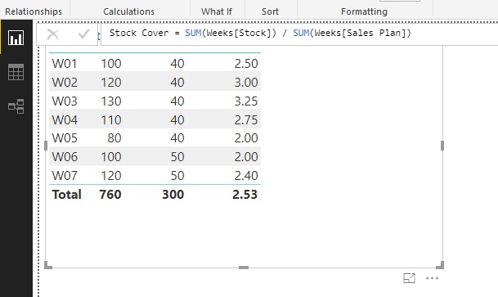Select the Formatting ribbon group label
498x297 pixels.
[364, 11]
